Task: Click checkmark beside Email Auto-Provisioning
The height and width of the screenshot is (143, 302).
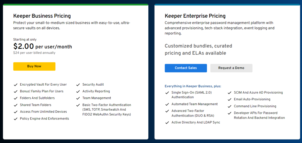Action: 229,99
